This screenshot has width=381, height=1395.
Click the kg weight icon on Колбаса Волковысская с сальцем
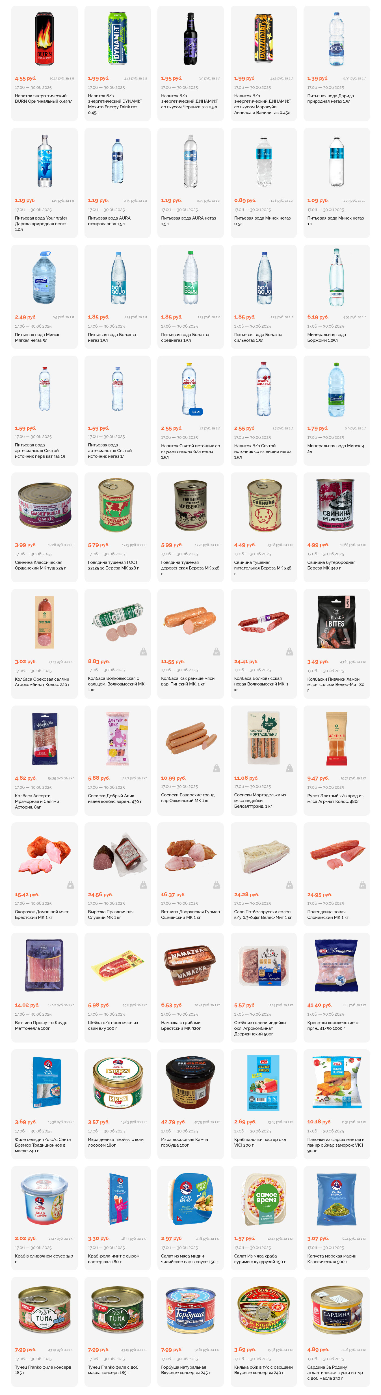tap(143, 652)
